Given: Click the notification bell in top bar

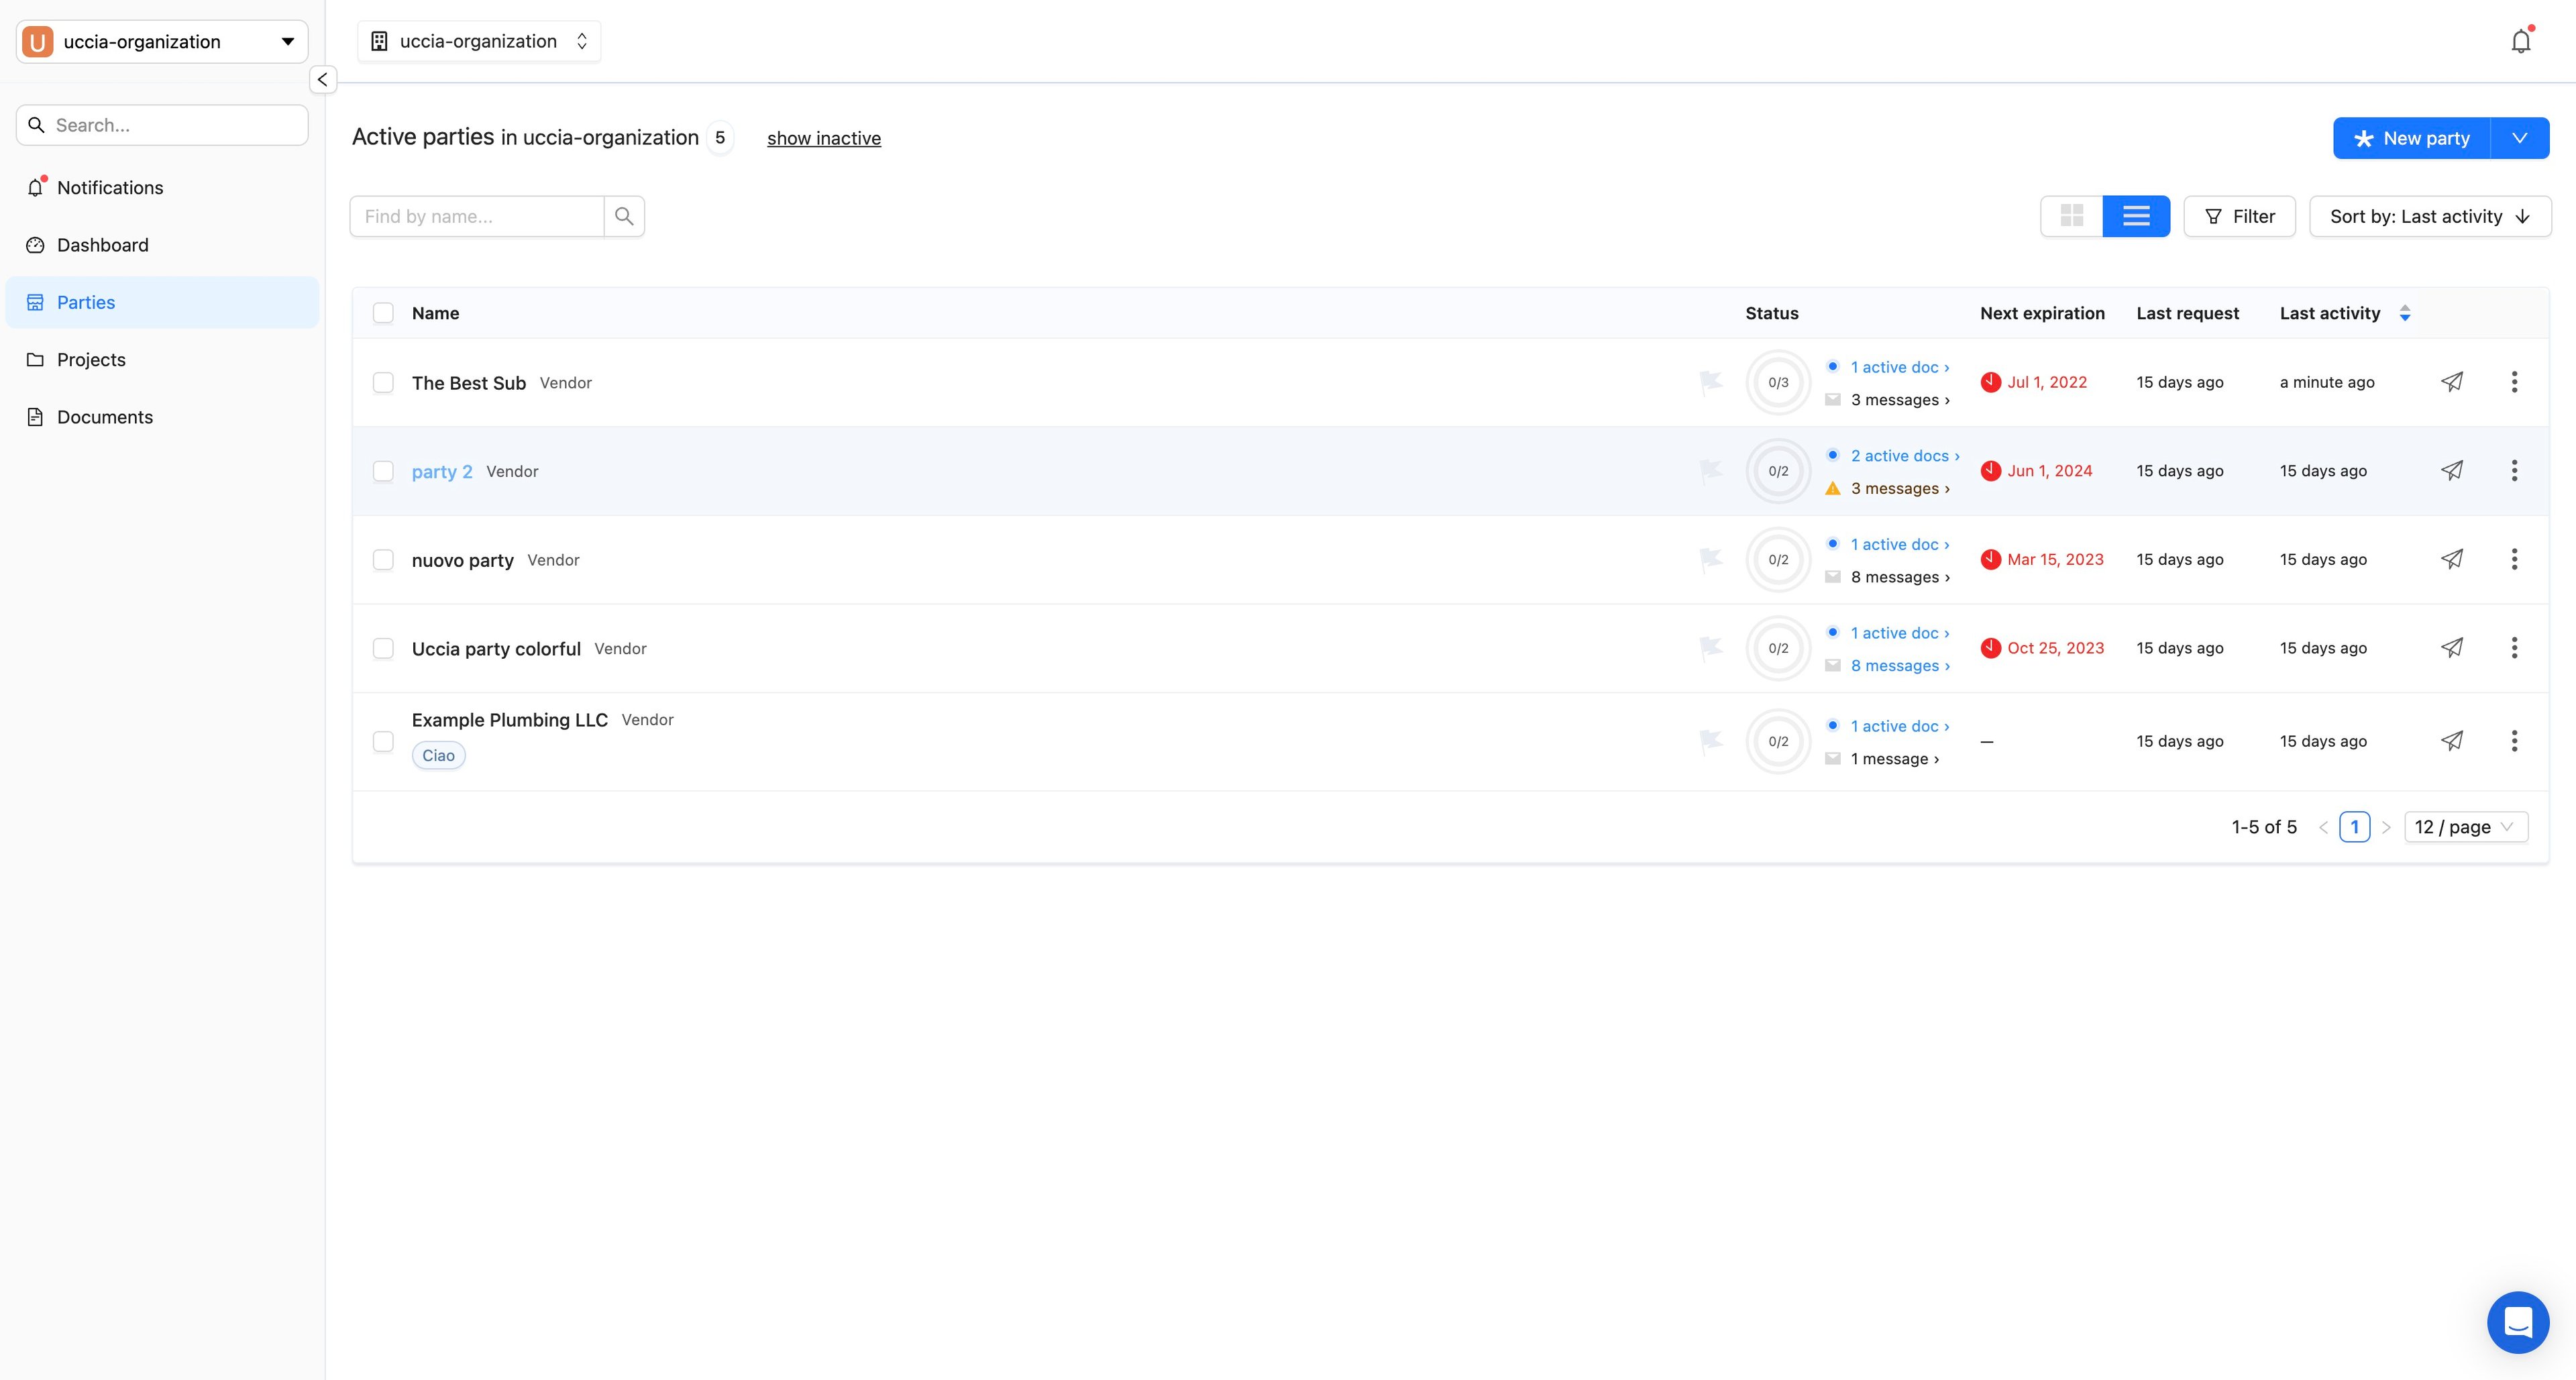Looking at the screenshot, I should 2520,41.
